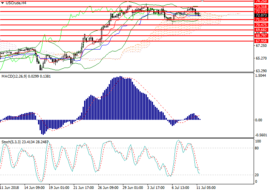
Task: Select the 29 Jun 01:00 time label
Action: pos(133,188)
